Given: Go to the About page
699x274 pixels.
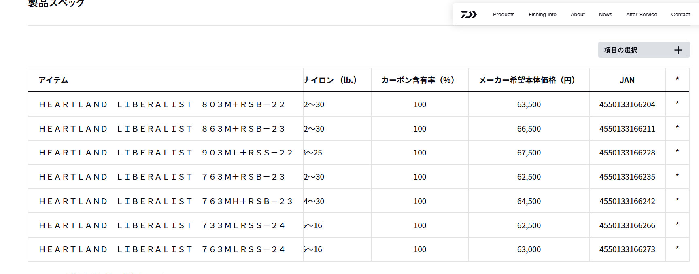Looking at the screenshot, I should 578,15.
